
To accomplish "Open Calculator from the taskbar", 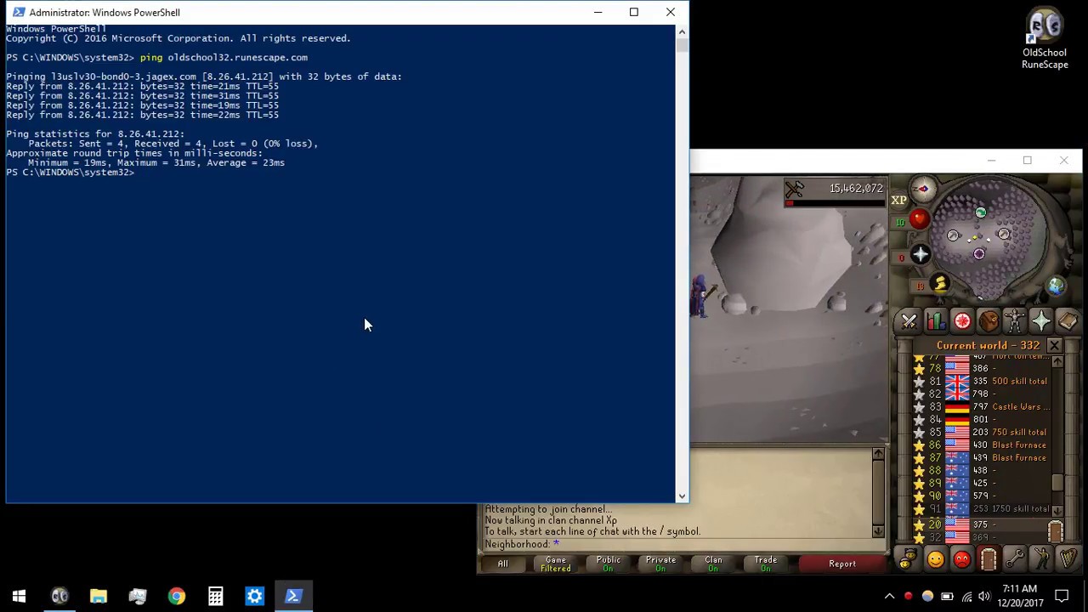I will (216, 596).
